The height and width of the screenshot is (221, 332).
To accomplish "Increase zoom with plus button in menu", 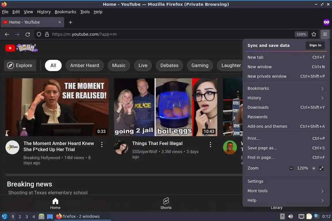I will [x=314, y=168].
